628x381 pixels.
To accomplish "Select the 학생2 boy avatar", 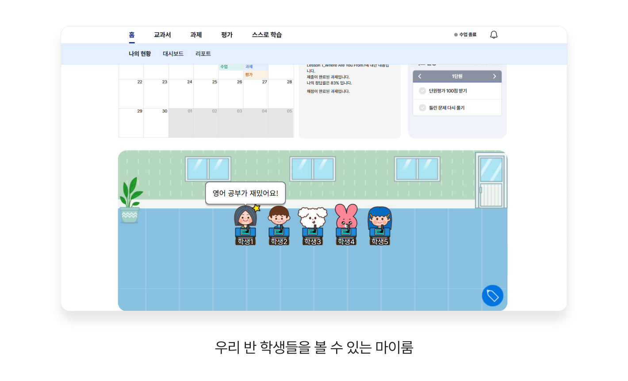I will (x=279, y=221).
